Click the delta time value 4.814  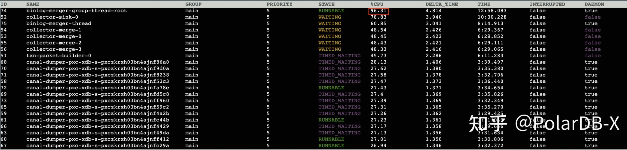(x=433, y=11)
